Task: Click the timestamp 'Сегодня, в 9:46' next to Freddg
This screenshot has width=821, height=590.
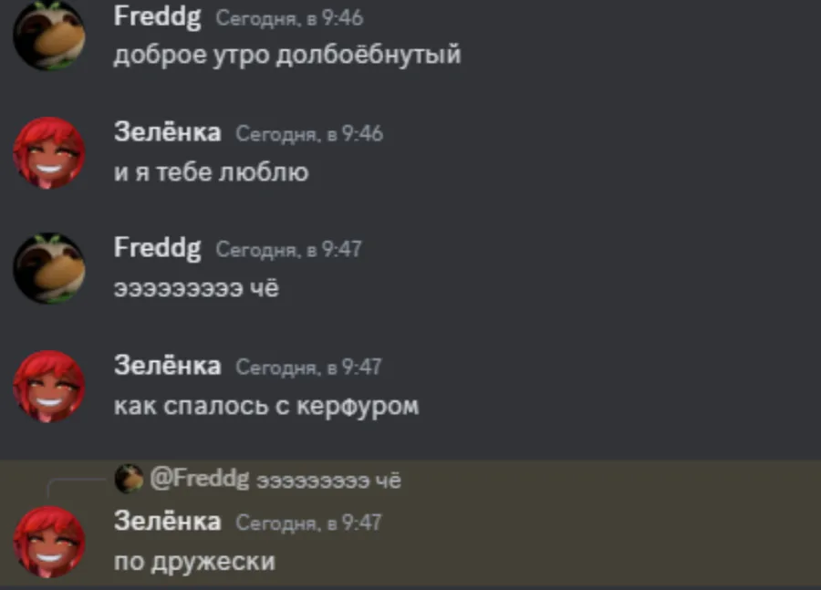Action: tap(289, 18)
